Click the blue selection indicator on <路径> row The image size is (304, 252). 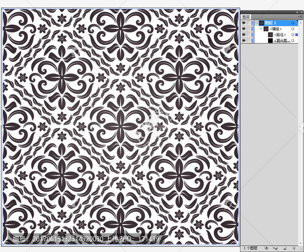point(296,34)
